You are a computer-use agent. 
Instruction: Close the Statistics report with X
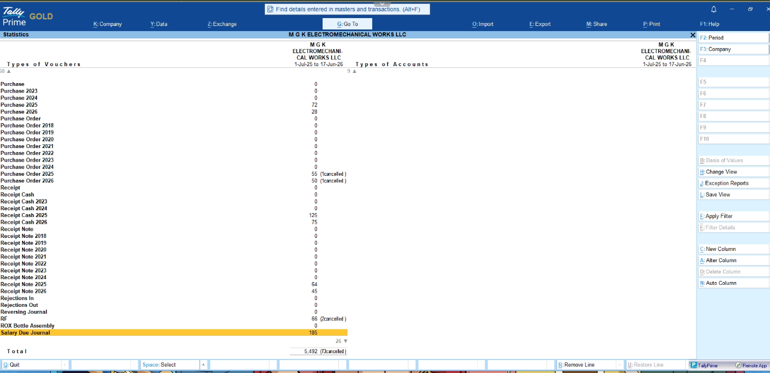coord(693,35)
